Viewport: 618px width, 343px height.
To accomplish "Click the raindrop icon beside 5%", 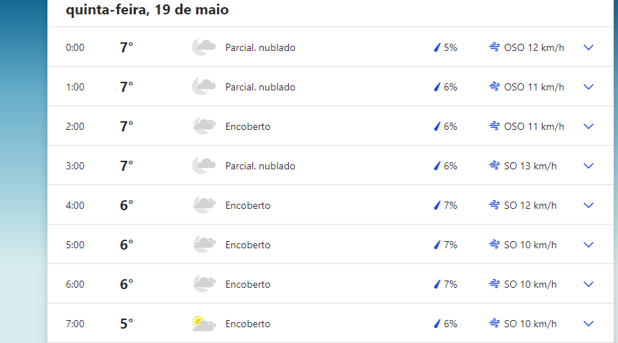I will pos(437,47).
